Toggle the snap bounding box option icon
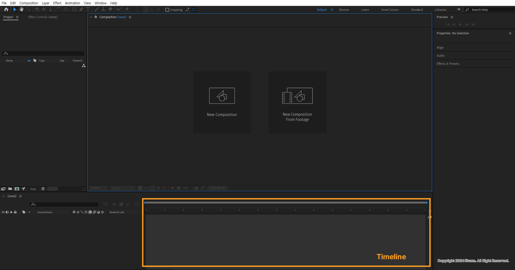The height and width of the screenshot is (270, 515). pos(194,9)
